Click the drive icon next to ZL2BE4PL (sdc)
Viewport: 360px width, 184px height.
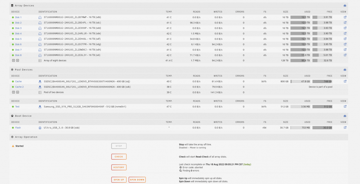point(40,23)
